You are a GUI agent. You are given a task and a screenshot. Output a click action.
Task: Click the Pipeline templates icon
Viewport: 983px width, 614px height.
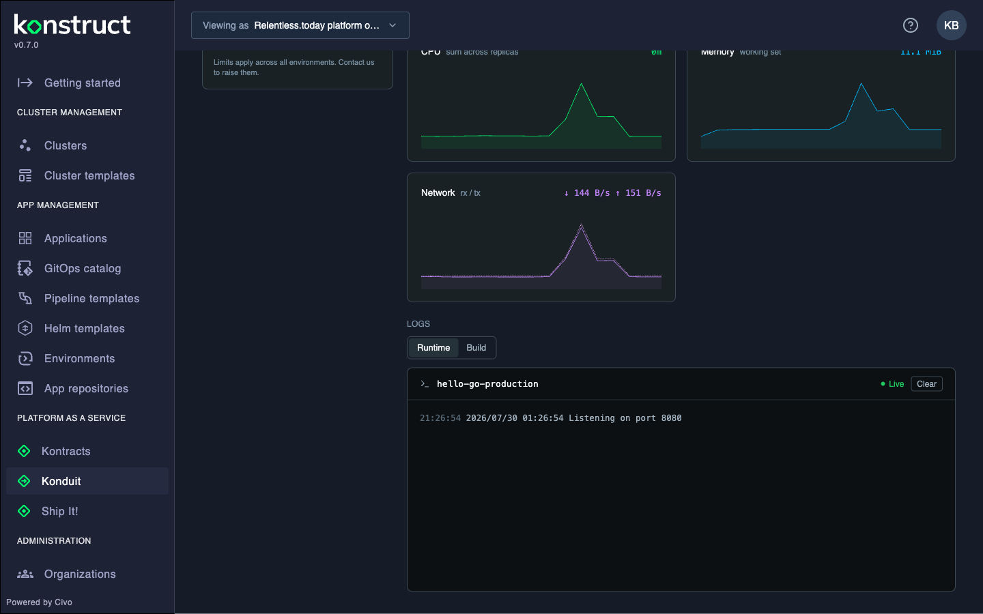click(25, 298)
